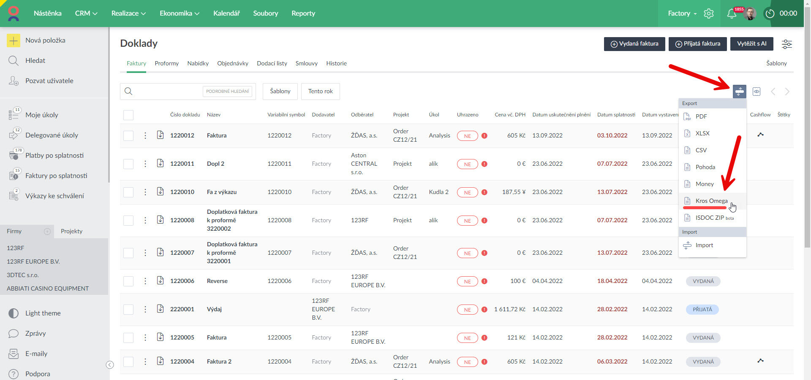This screenshot has width=811, height=380.
Task: Tick the select-all checkbox in header
Action: click(128, 115)
